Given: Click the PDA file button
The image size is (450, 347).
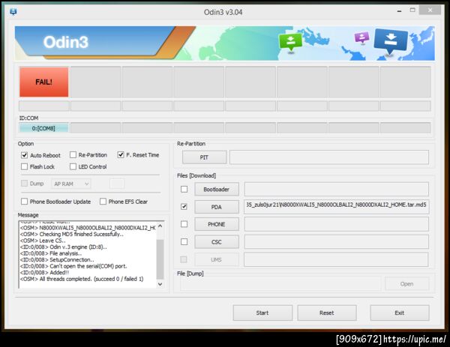Looking at the screenshot, I should (217, 207).
